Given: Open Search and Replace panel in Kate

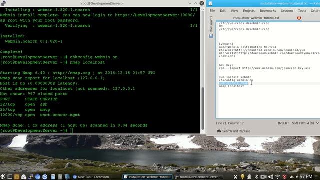Looking at the screenshot, I should pos(233,131).
